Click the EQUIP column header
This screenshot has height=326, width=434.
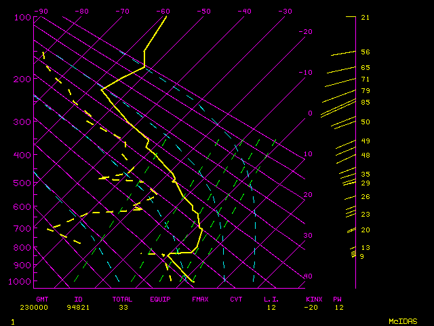[160, 299]
